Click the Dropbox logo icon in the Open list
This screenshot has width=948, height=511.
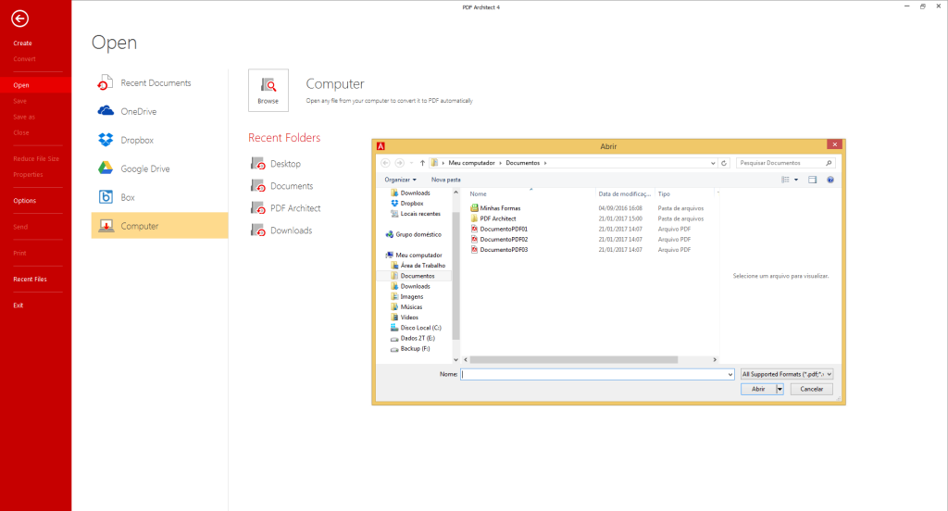106,140
